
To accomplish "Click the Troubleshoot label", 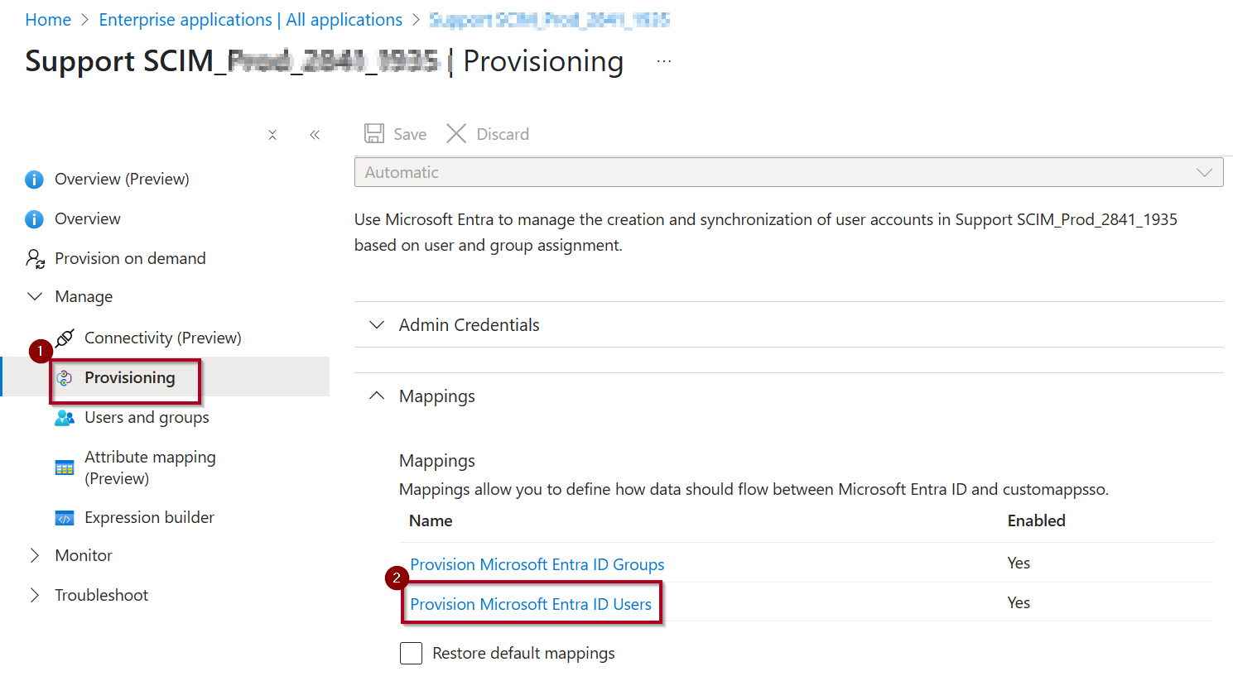I will click(101, 596).
